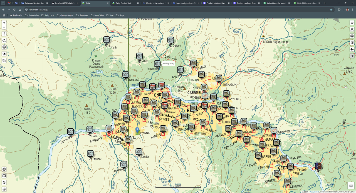
Task: Toggle the bookmark star in address bar
Action: click(x=331, y=9)
